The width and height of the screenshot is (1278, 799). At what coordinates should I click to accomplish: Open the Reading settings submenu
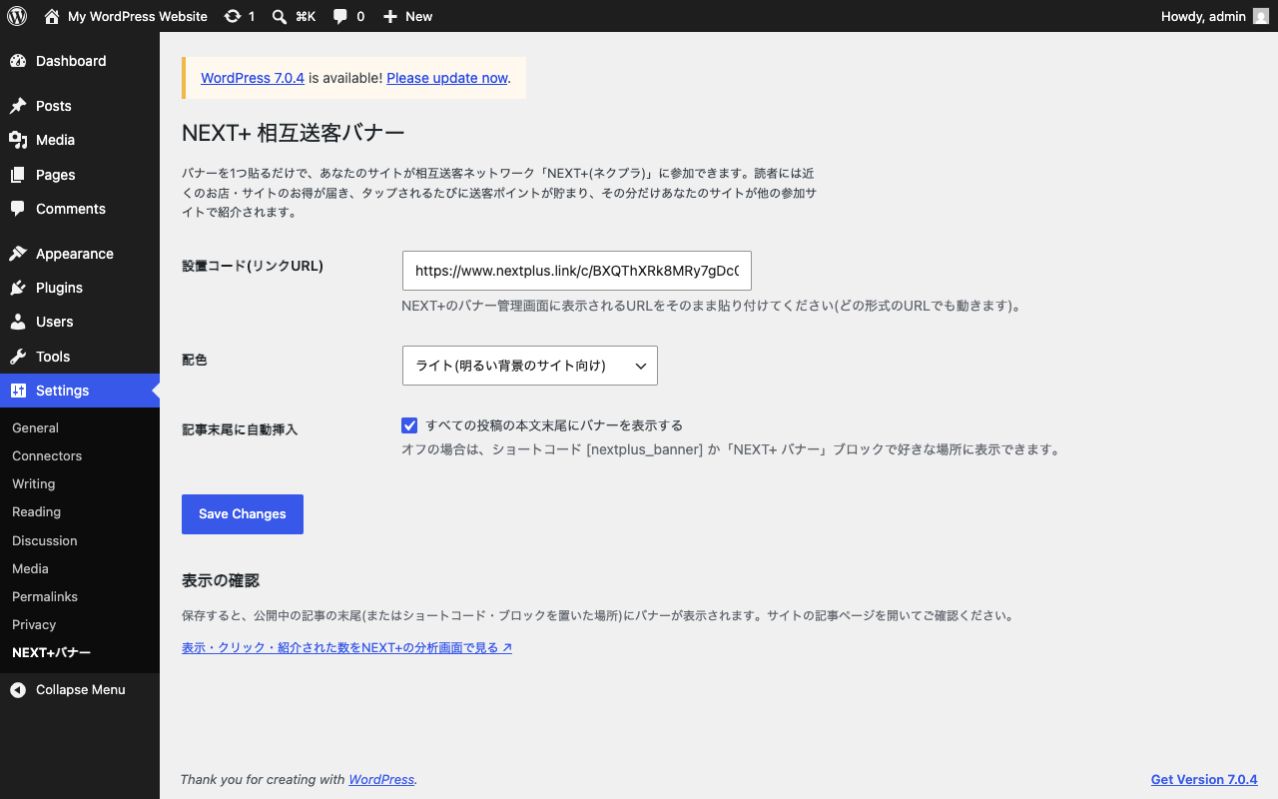(x=37, y=511)
